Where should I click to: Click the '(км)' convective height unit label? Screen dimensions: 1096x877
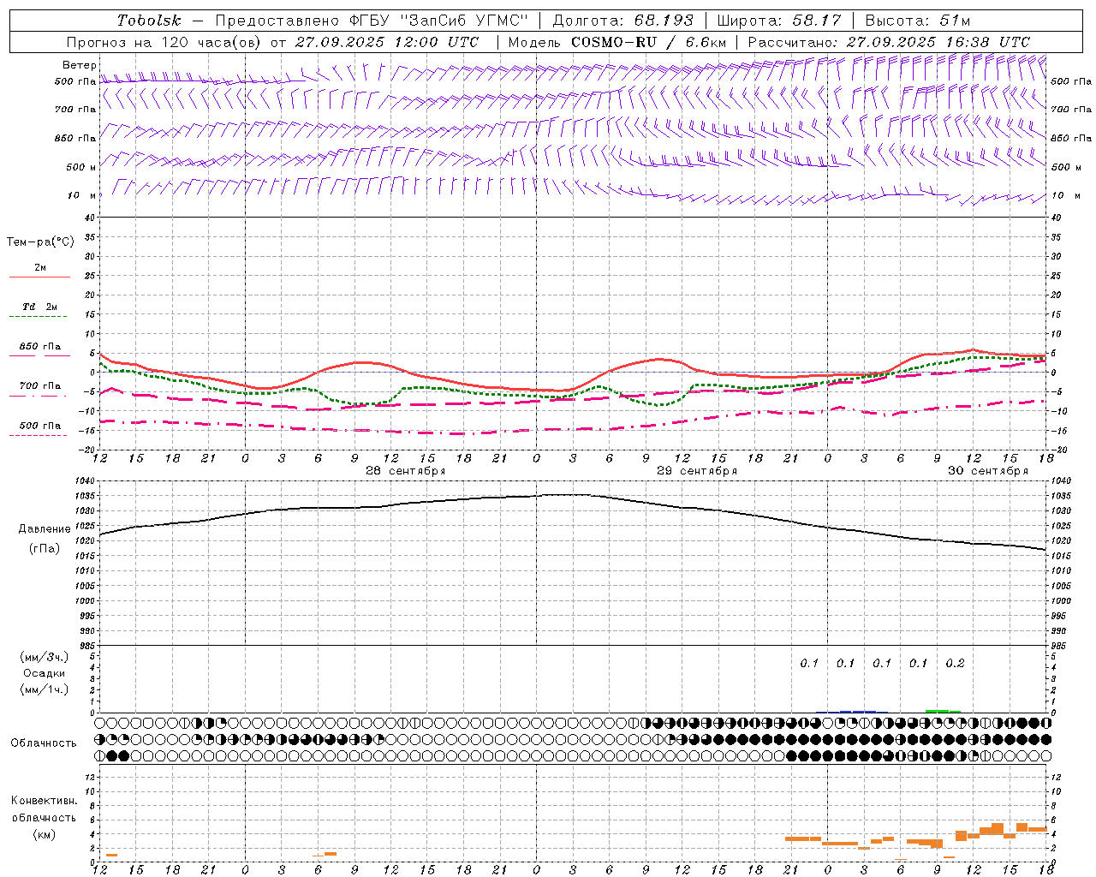pos(44,834)
